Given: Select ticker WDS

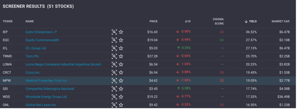Looking at the screenshot, I should (6, 97).
